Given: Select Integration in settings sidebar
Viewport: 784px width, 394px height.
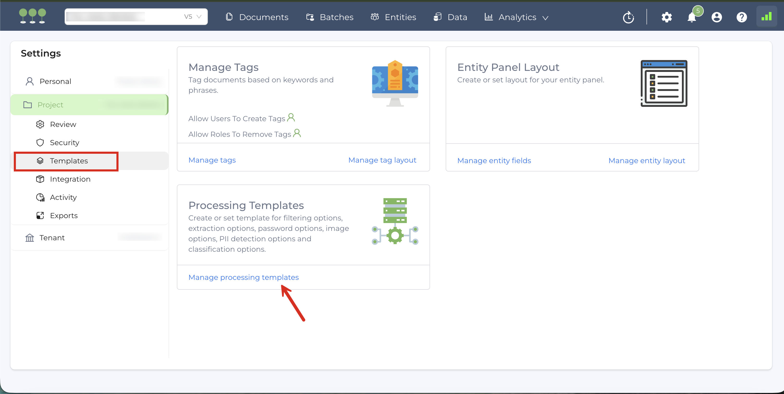Looking at the screenshot, I should click(70, 179).
